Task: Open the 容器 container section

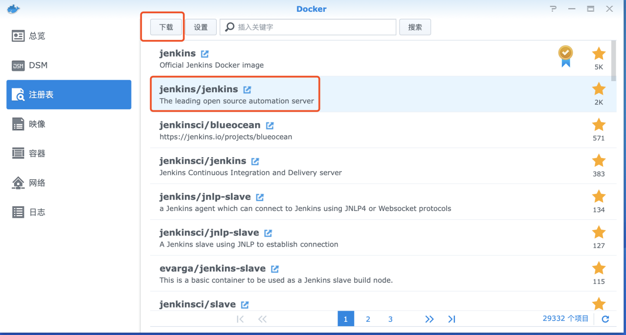Action: [68, 153]
